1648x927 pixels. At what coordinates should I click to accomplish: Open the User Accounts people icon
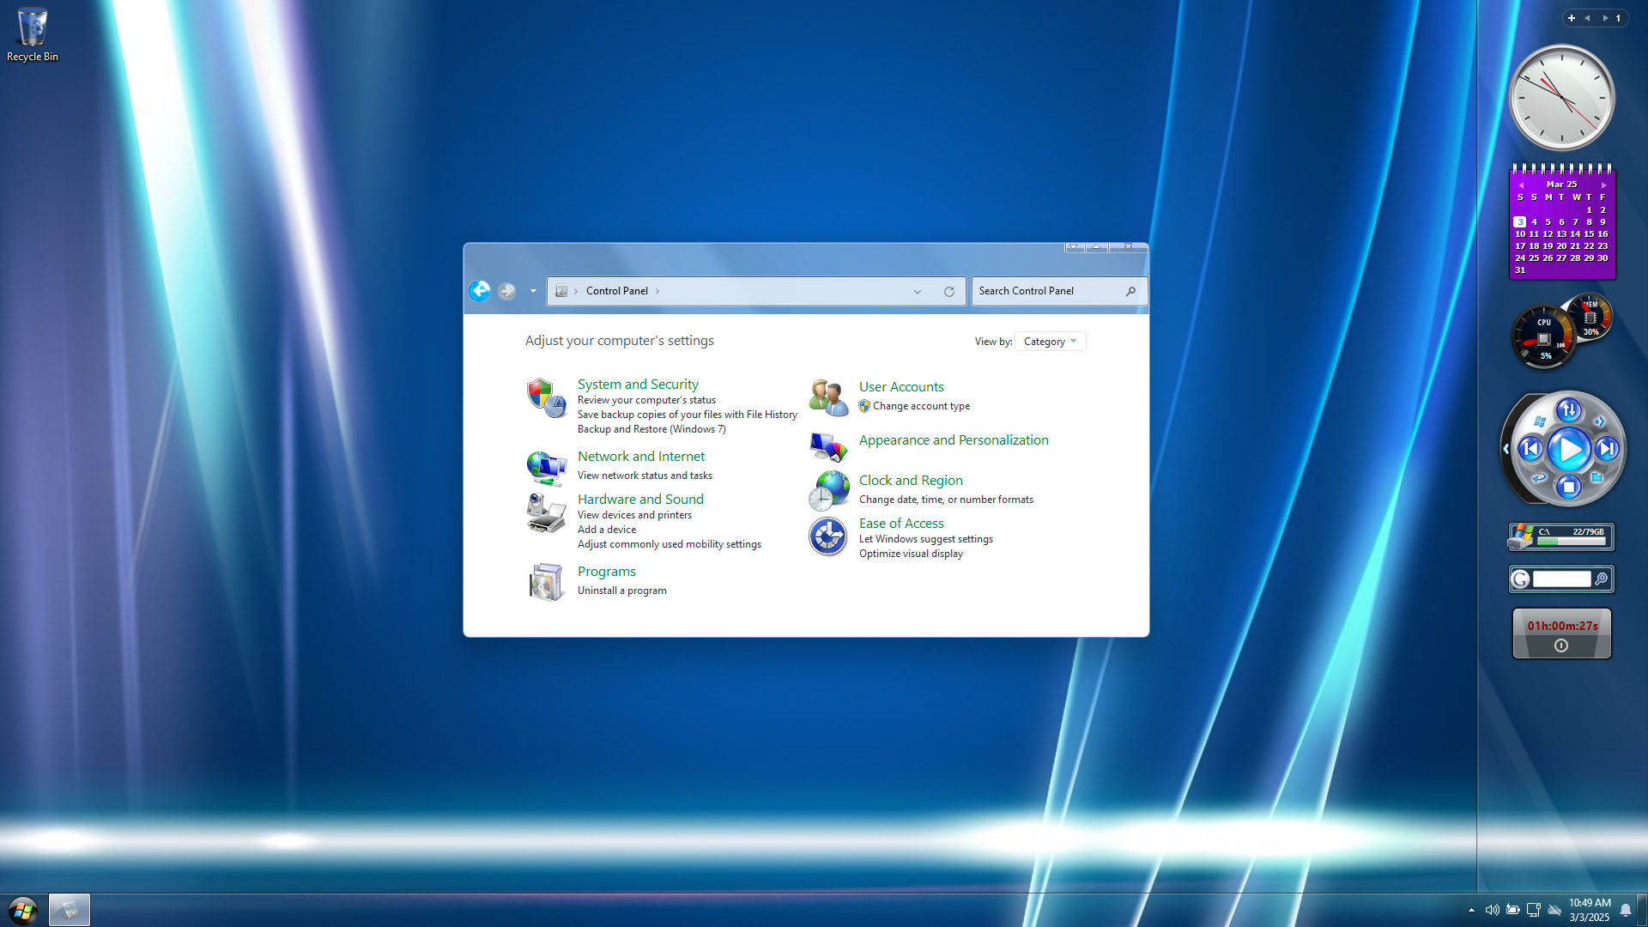828,397
